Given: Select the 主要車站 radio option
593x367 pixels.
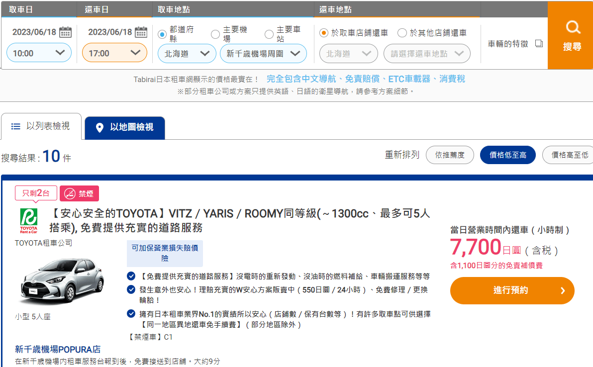Looking at the screenshot, I should click(269, 34).
